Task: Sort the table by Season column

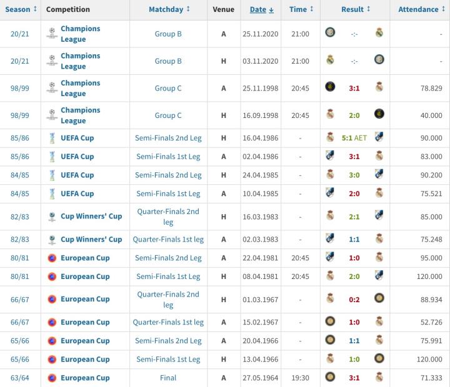Action: click(21, 9)
